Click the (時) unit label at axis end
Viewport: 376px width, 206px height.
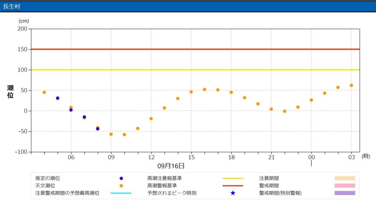click(x=366, y=156)
